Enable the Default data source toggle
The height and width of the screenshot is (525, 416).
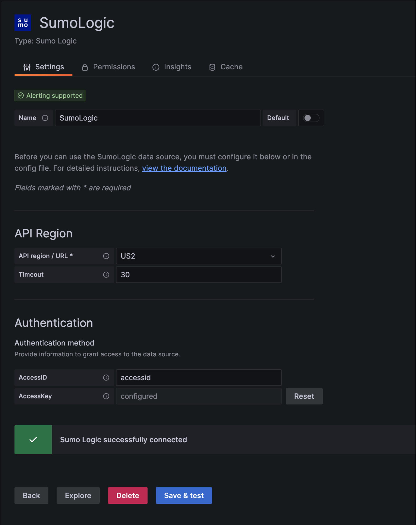coord(311,118)
